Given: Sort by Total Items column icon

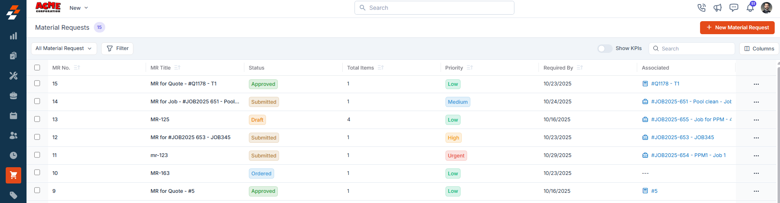Looking at the screenshot, I should (381, 68).
